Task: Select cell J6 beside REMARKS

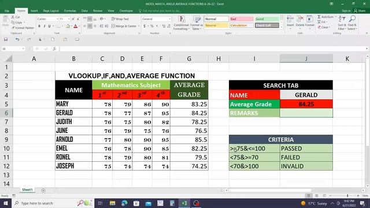Action: [x=306, y=113]
